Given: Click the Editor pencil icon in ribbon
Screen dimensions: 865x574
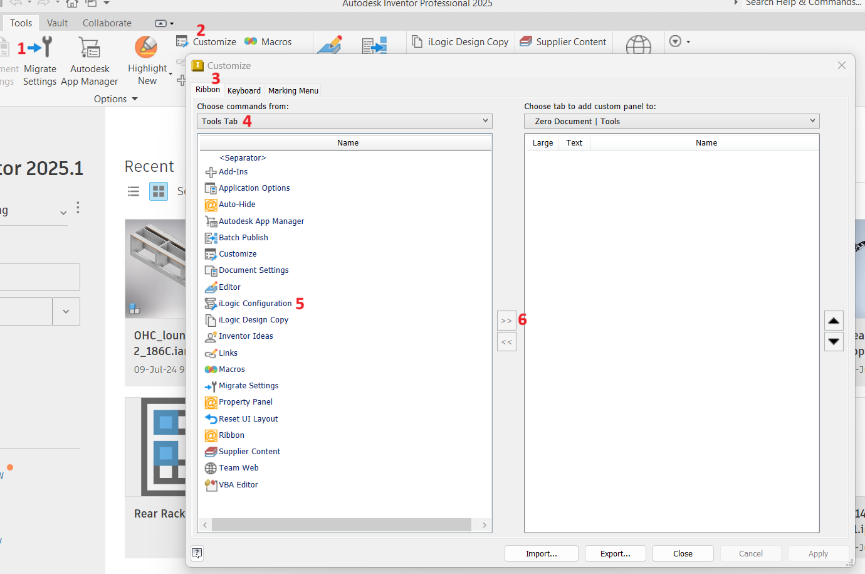Looking at the screenshot, I should (330, 45).
